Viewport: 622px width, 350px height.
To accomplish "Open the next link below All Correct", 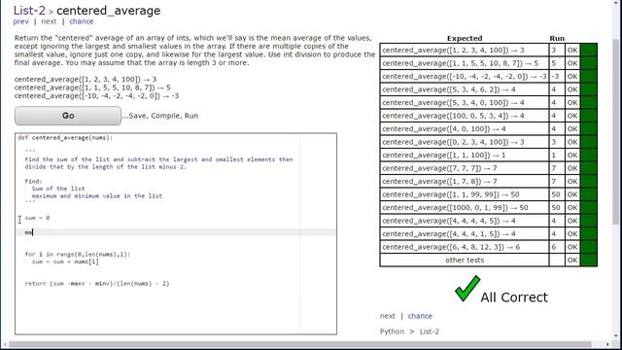I will click(x=387, y=316).
